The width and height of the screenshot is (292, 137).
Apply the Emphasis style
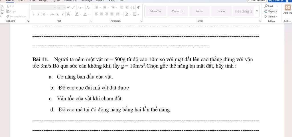[x=177, y=11]
